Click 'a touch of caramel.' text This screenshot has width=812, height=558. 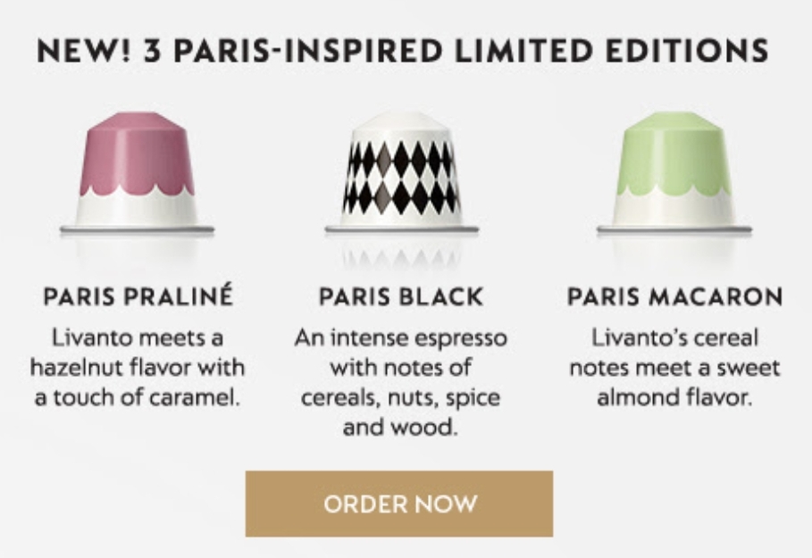(138, 397)
